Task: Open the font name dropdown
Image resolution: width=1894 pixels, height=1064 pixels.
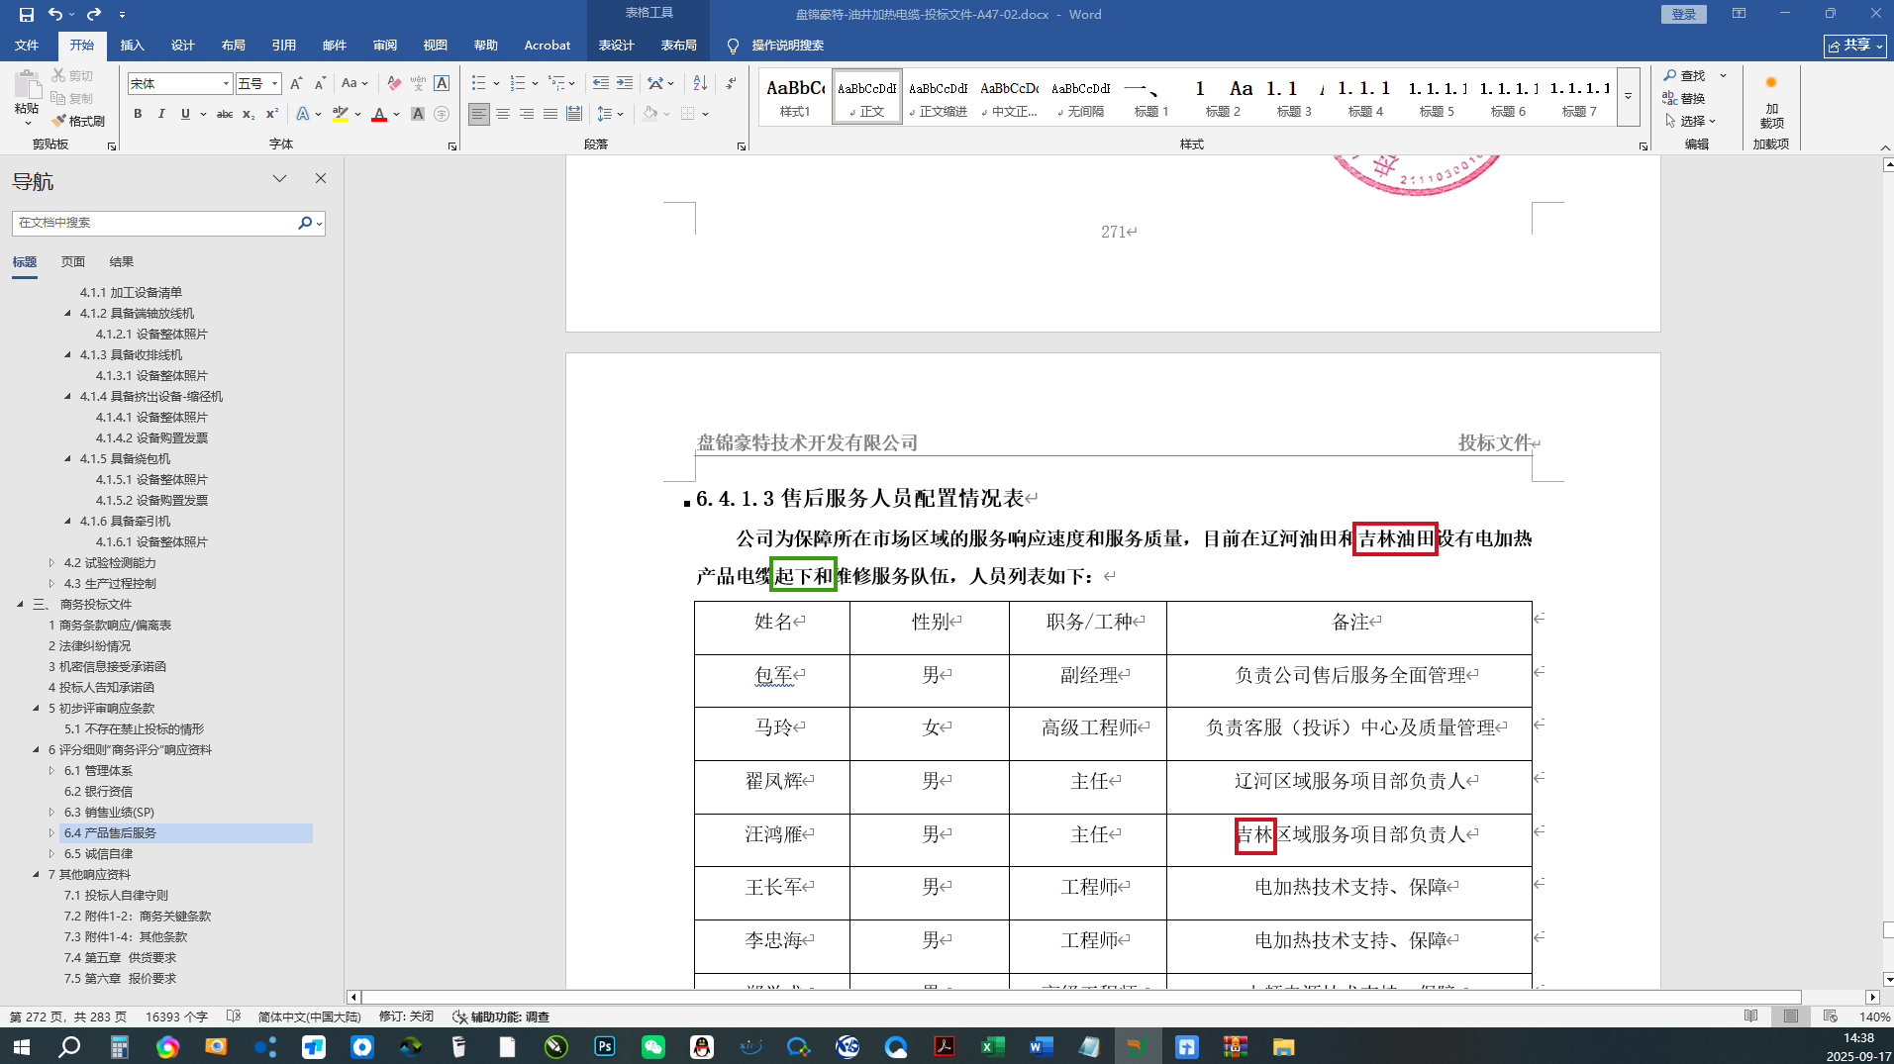Action: point(226,83)
